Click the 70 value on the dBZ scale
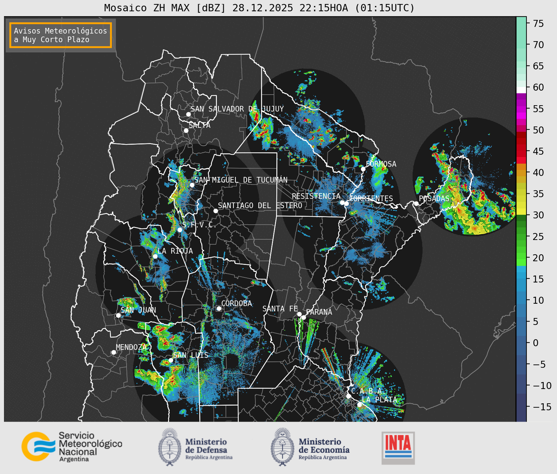Image resolution: width=557 pixels, height=474 pixels. coord(538,45)
